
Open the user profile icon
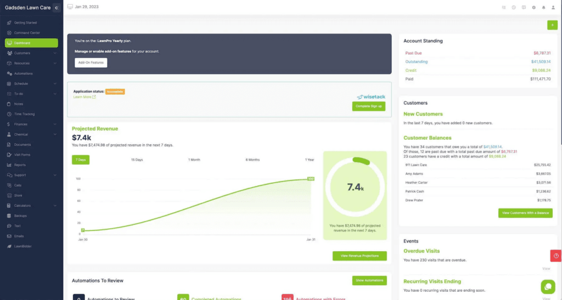[x=553, y=8]
